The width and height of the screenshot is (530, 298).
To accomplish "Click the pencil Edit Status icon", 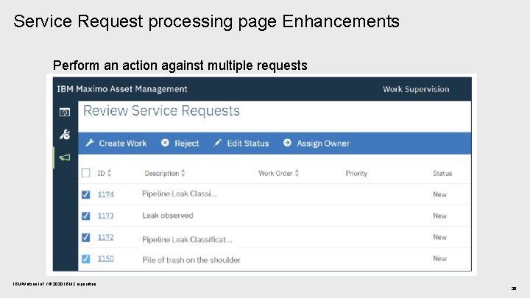I will coord(217,143).
